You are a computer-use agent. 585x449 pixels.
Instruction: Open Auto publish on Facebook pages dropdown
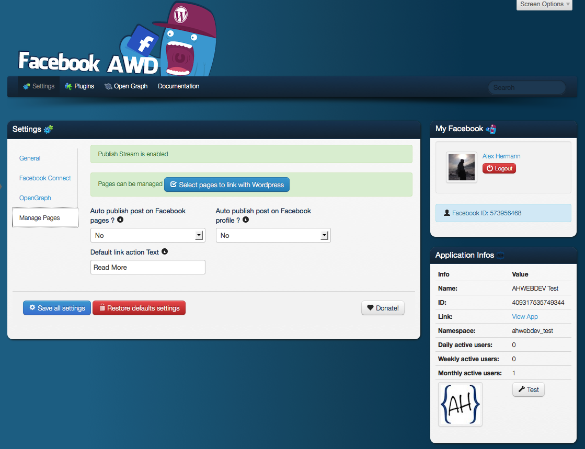(147, 236)
